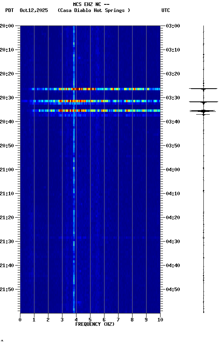221x345 pixels.
Task: Click the 21:30 PDT time label
Action: coord(7,242)
